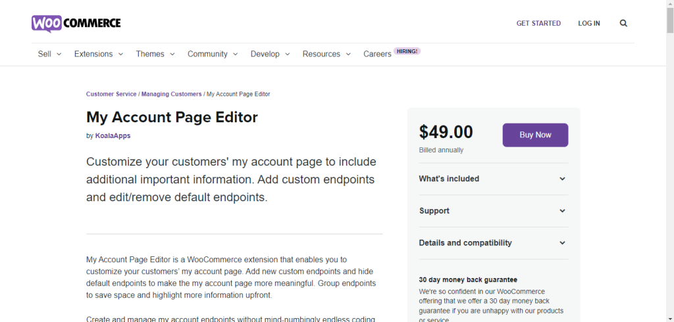Open the Managing Customers breadcrumb link

tap(171, 94)
